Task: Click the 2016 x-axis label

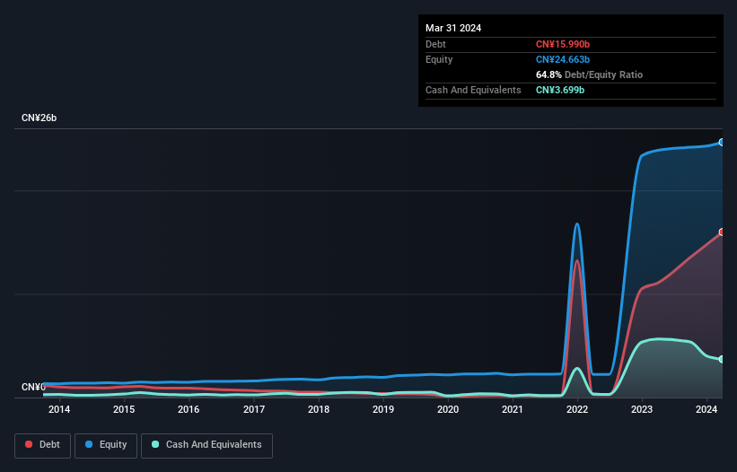Action: coord(189,409)
